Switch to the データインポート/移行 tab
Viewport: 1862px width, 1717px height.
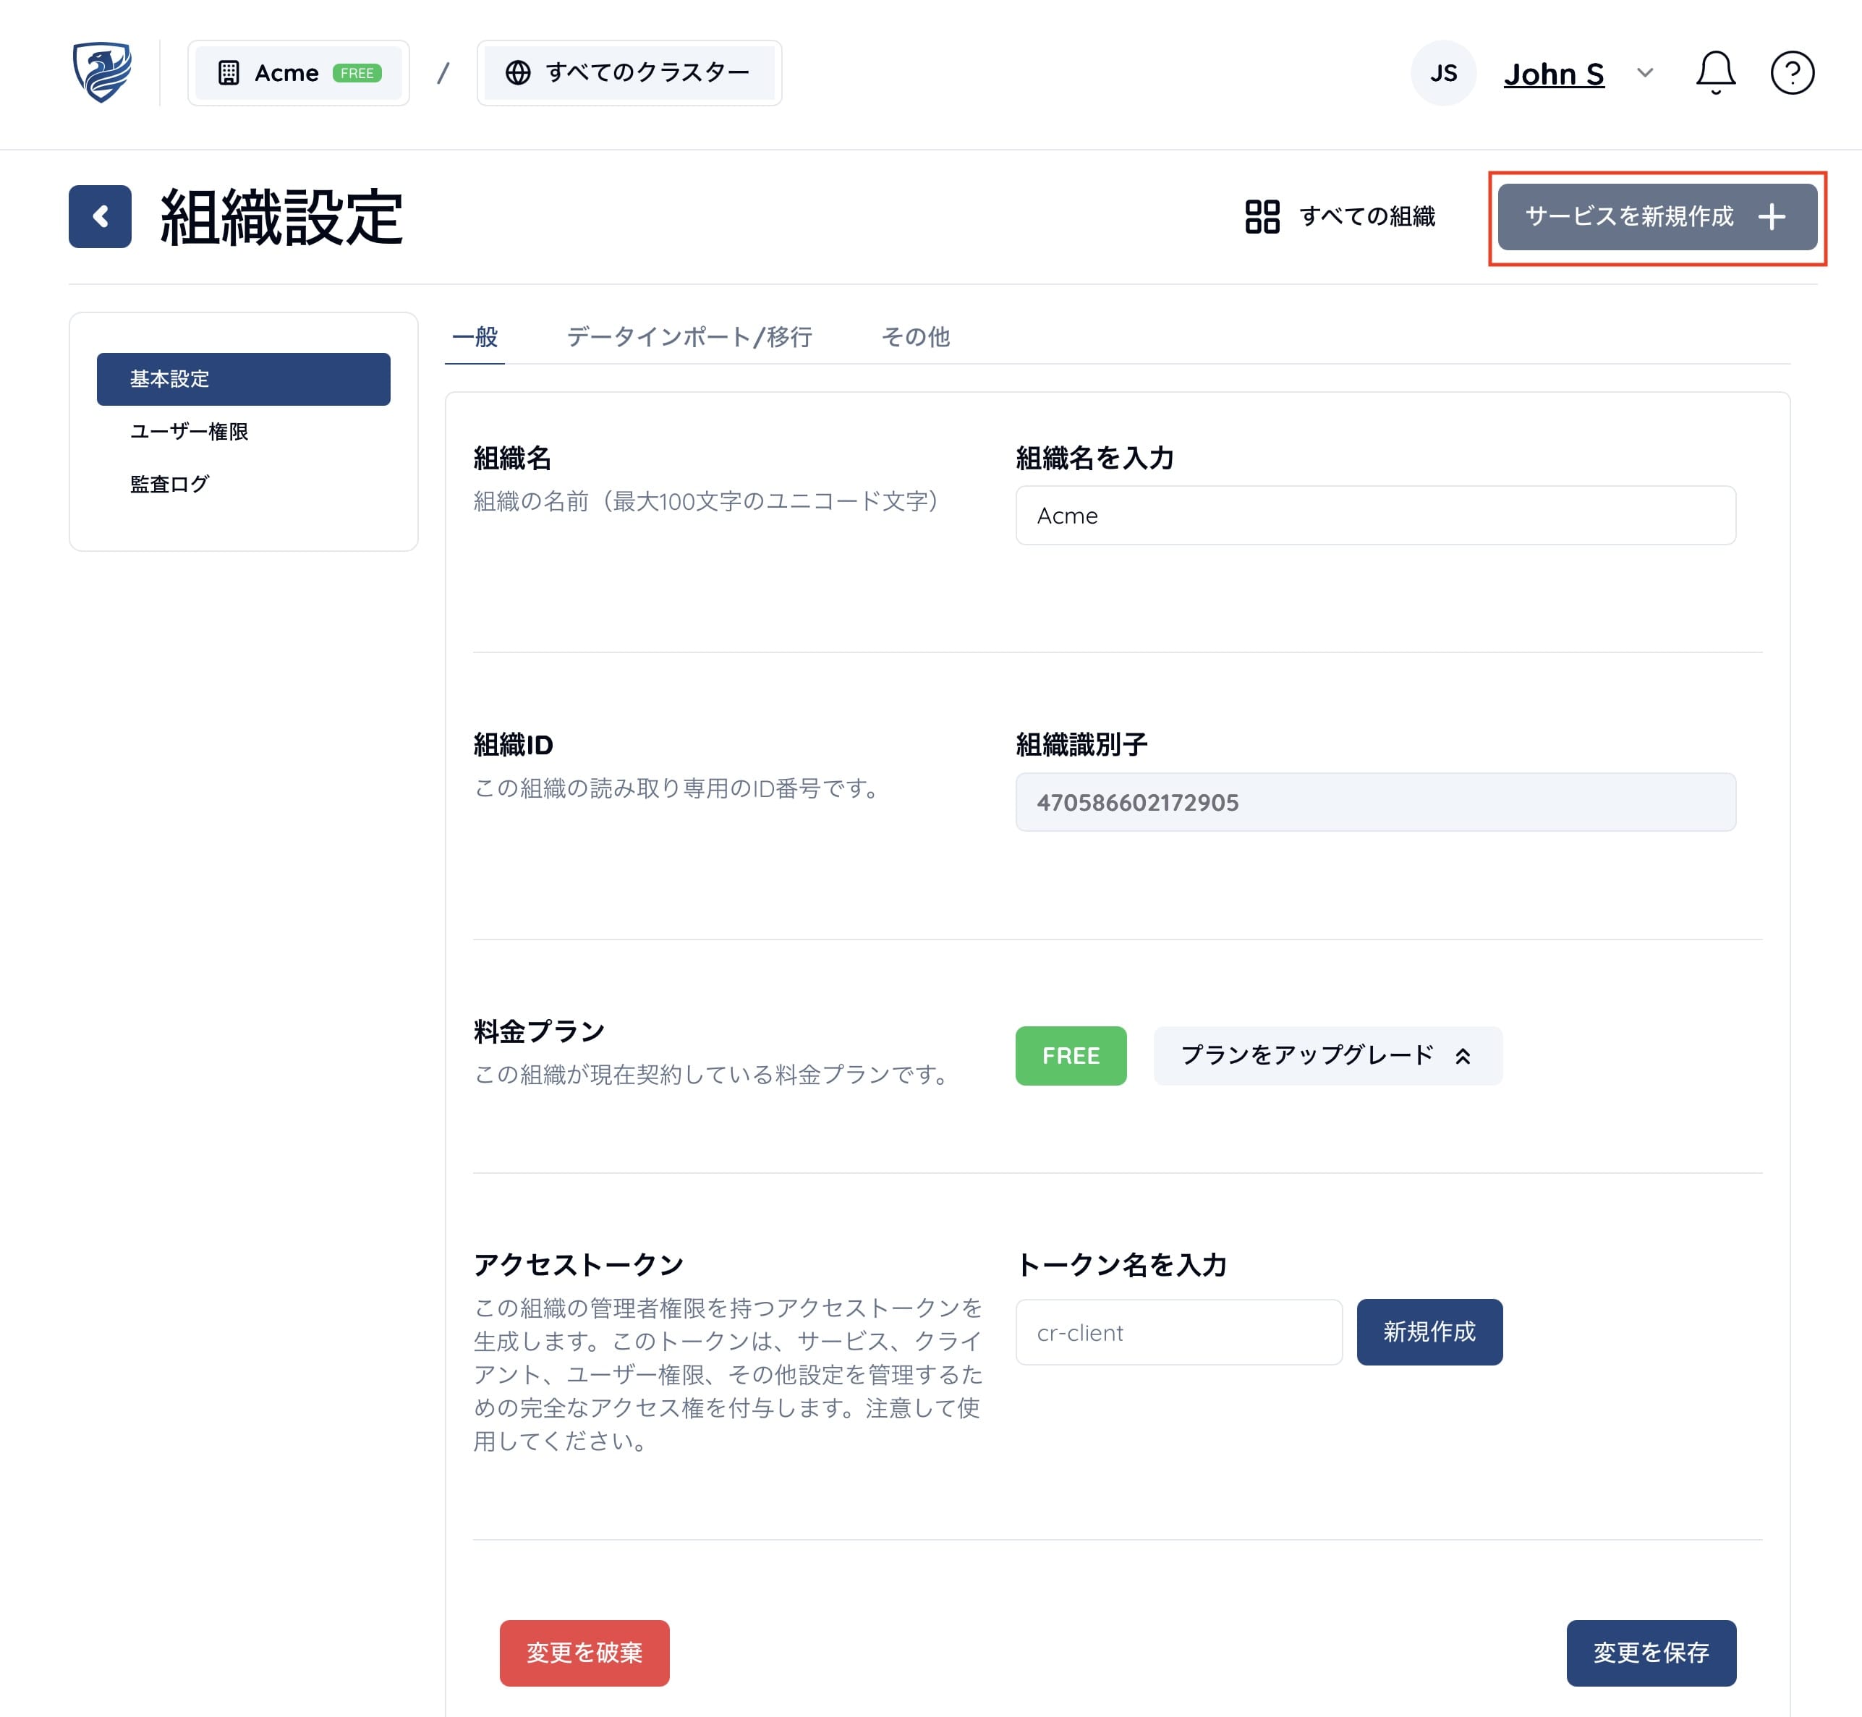click(x=689, y=336)
